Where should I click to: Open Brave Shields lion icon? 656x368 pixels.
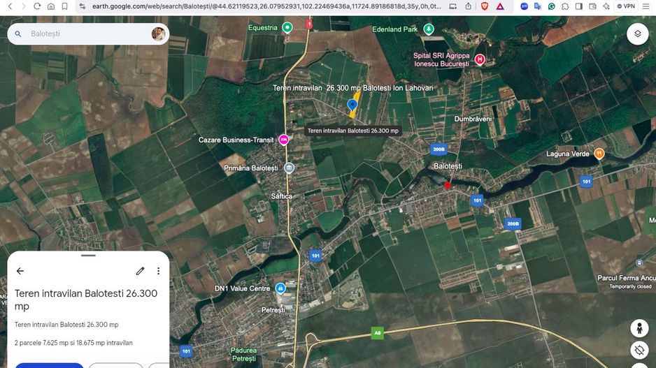click(x=485, y=6)
